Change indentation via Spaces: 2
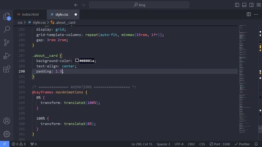262x147 pixels. click(163, 144)
